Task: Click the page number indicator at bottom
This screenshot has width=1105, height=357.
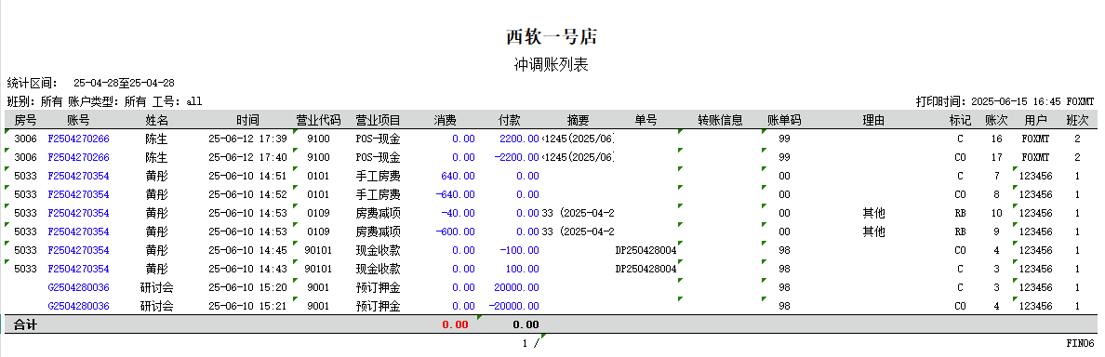Action: [531, 343]
